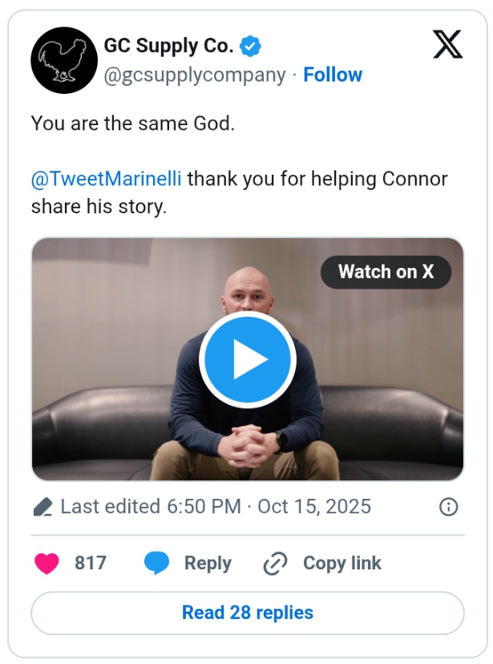493x664 pixels.
Task: Open the @gcsupplycompany handle link
Action: click(195, 75)
